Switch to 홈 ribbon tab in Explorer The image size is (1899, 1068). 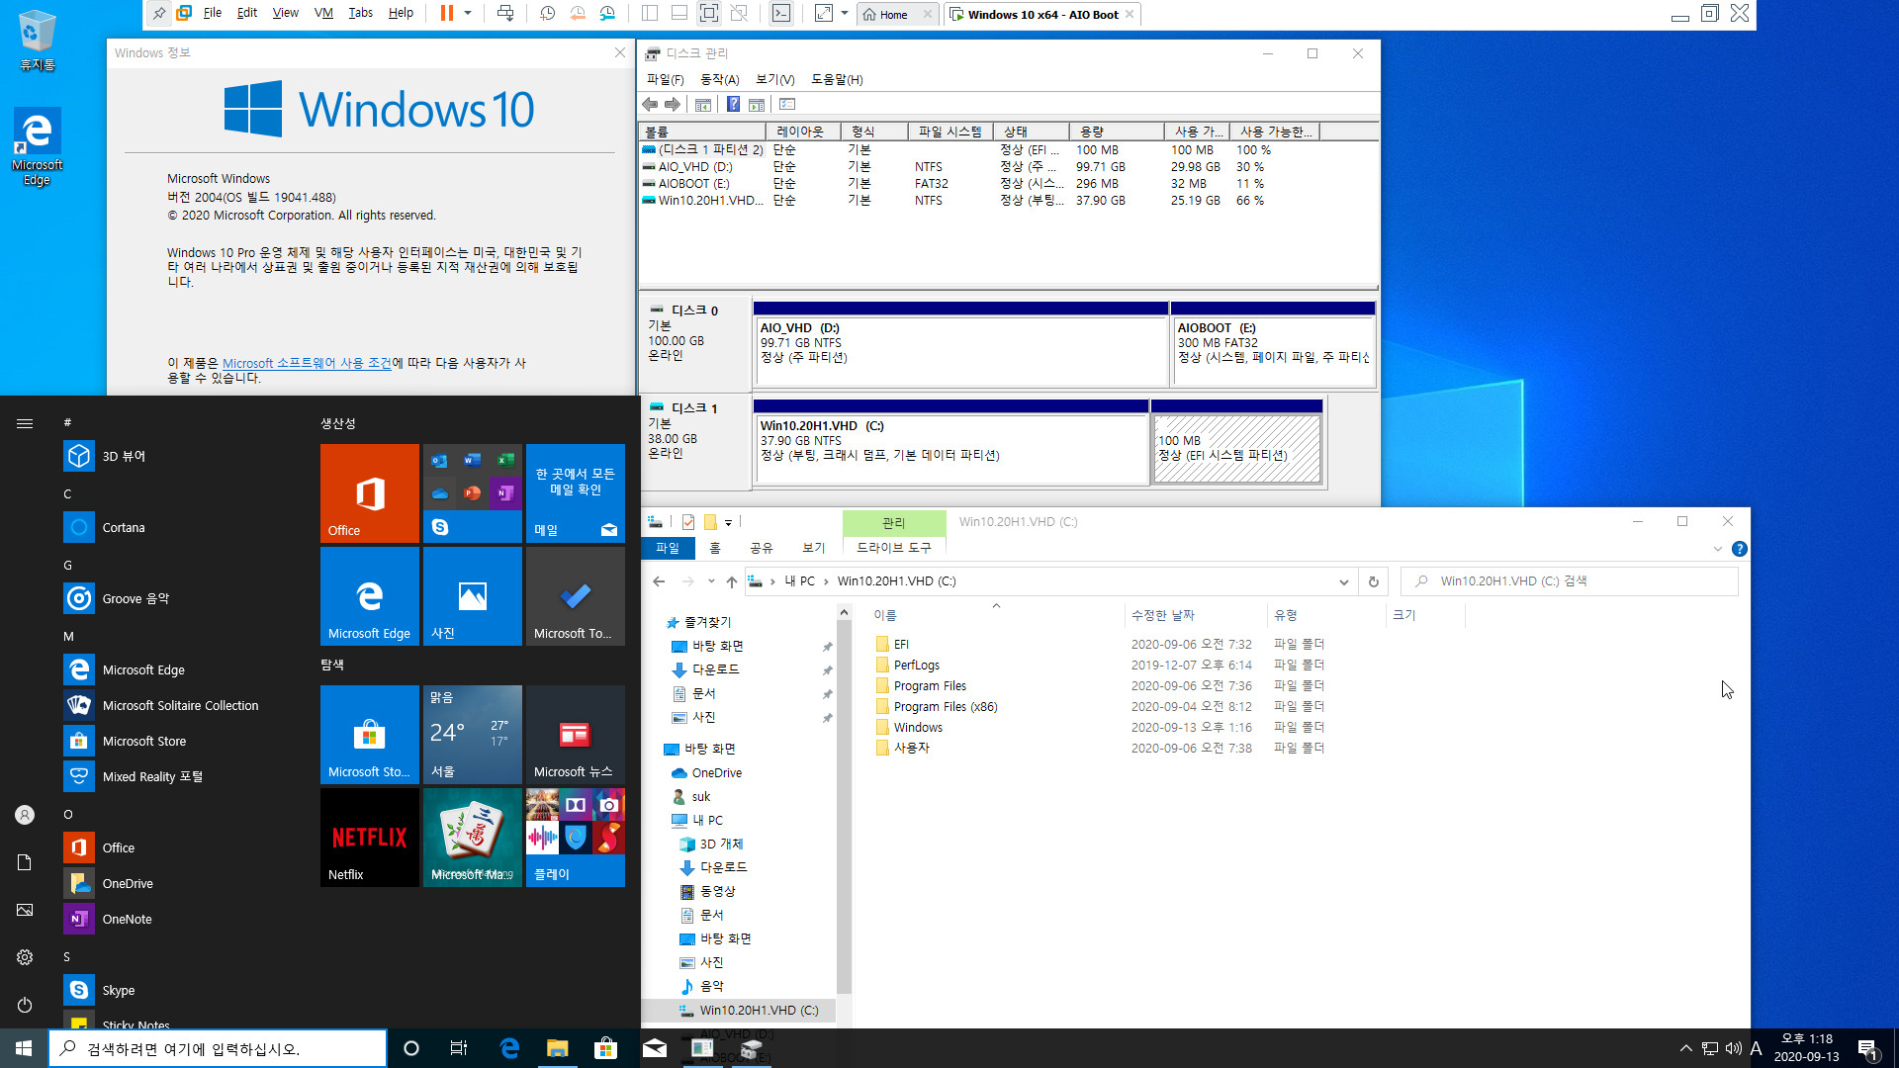tap(715, 548)
